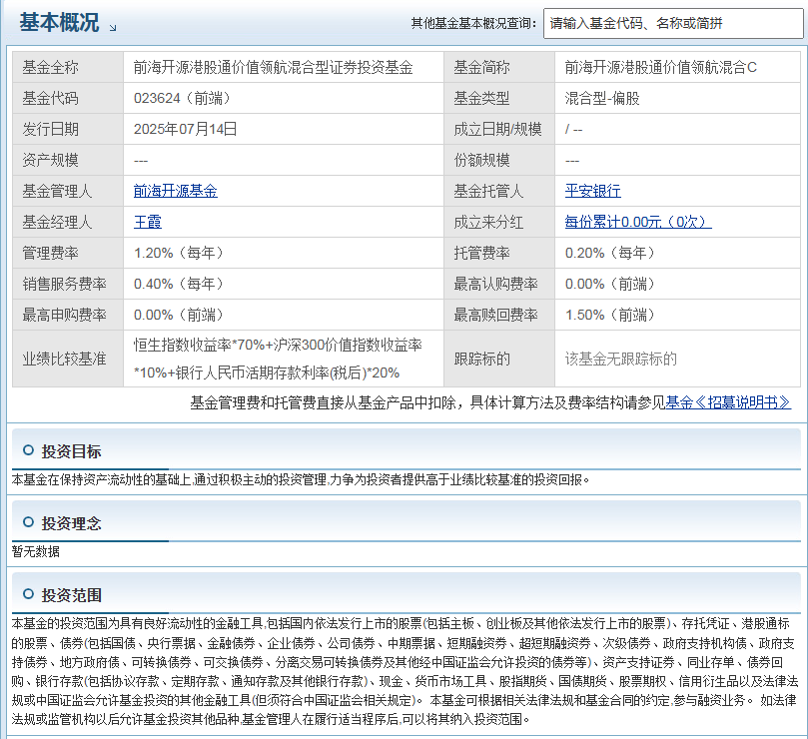Click the 托管费率 label cell

pos(499,253)
